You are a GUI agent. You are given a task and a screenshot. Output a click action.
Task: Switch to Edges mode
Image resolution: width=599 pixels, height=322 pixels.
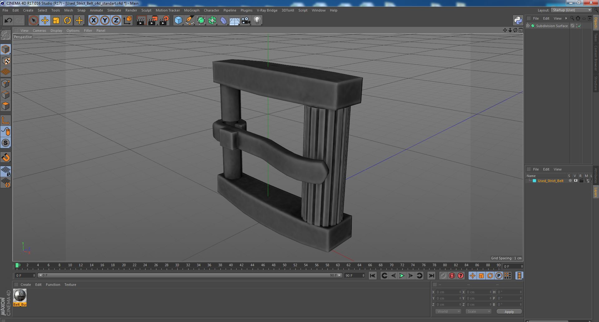point(6,95)
